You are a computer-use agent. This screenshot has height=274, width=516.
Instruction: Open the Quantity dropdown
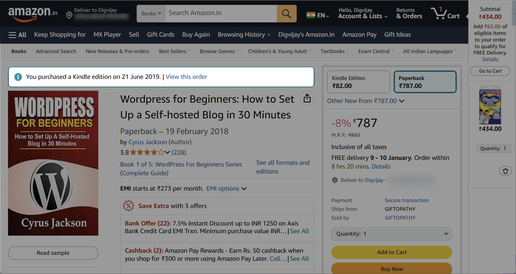pos(391,234)
